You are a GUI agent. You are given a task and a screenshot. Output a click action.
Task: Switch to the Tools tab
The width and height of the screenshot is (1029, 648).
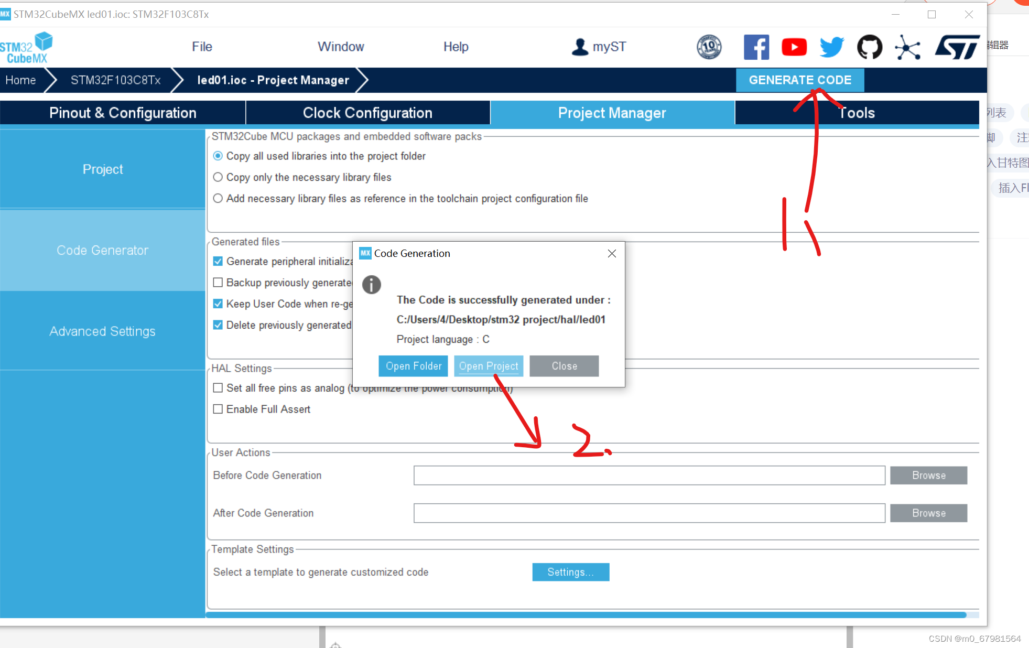[x=857, y=113]
